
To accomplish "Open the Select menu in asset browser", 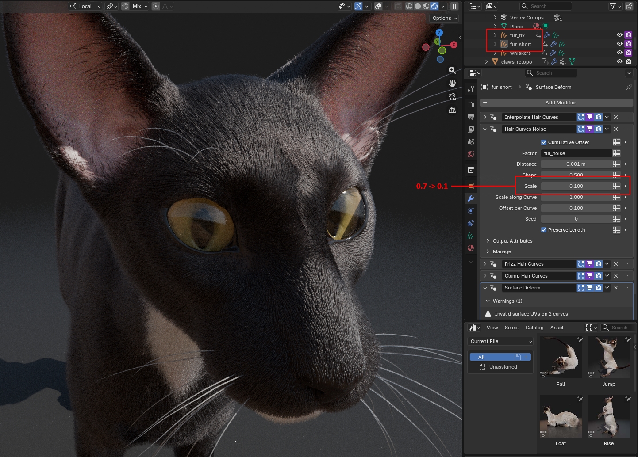I will pos(511,328).
